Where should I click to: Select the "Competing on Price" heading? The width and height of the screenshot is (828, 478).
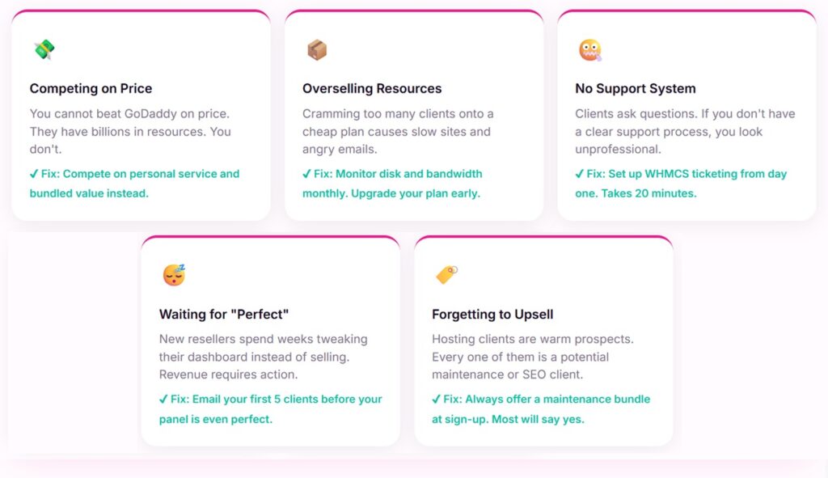[91, 89]
